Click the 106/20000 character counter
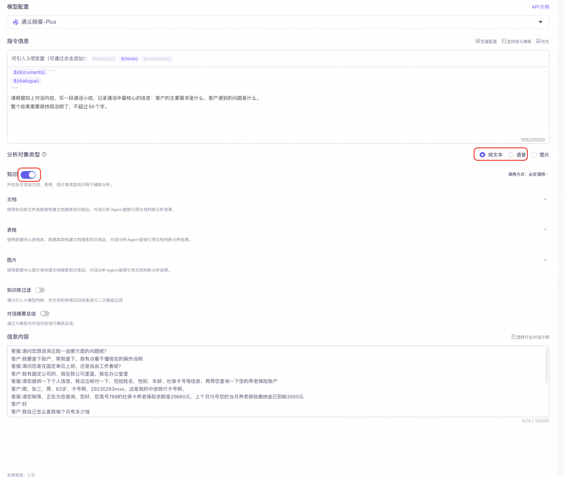564x477 pixels. [533, 140]
